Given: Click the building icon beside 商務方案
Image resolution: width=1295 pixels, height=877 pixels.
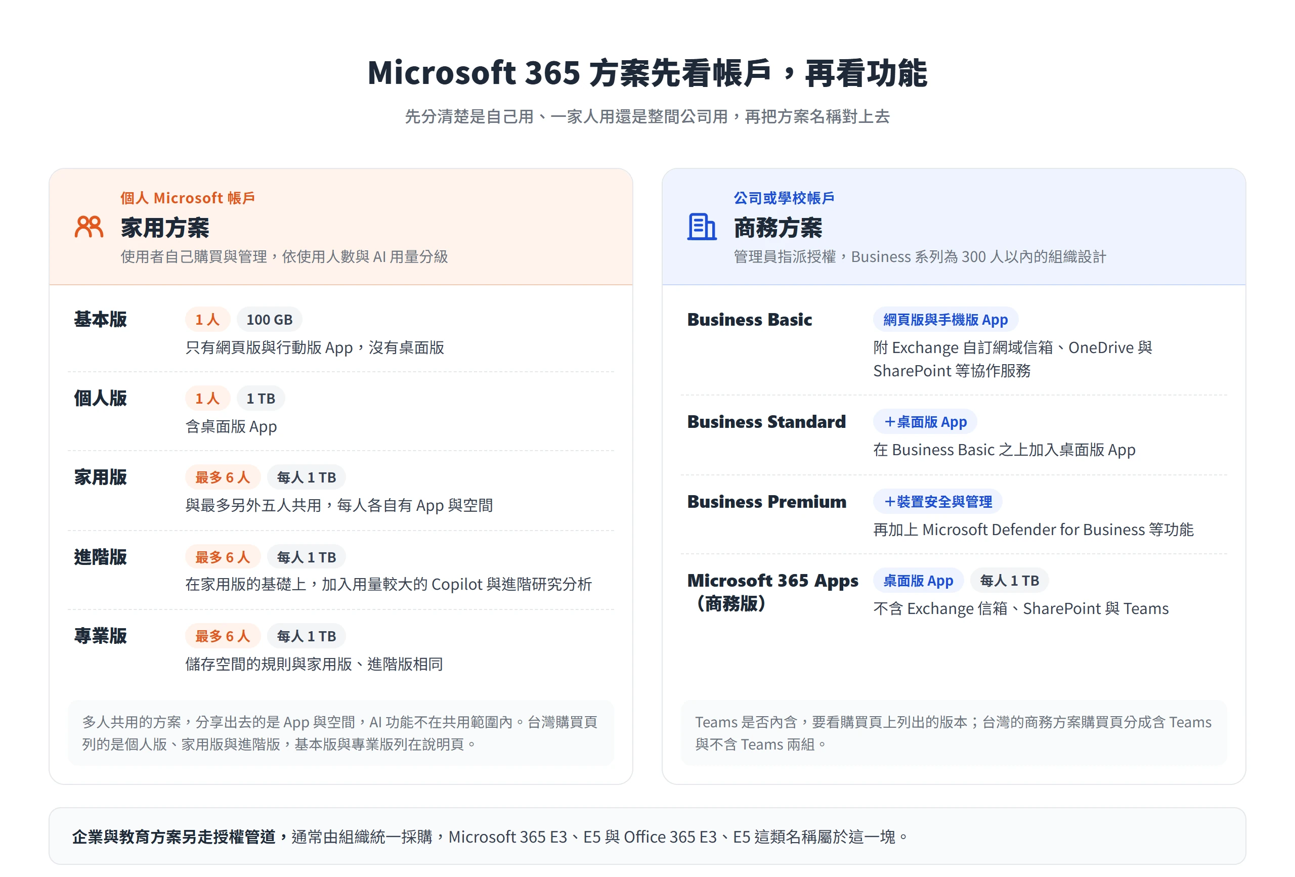Looking at the screenshot, I should [x=702, y=227].
